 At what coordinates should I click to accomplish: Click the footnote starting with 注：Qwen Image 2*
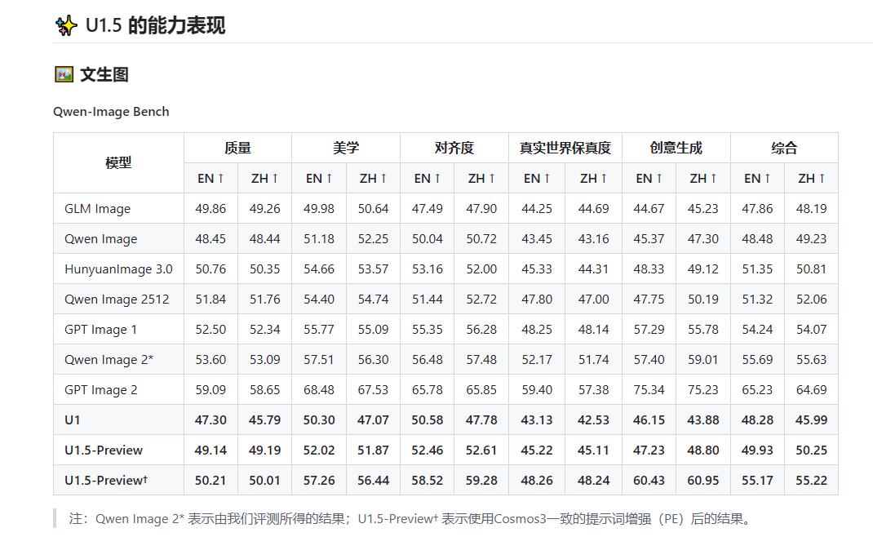point(411,518)
